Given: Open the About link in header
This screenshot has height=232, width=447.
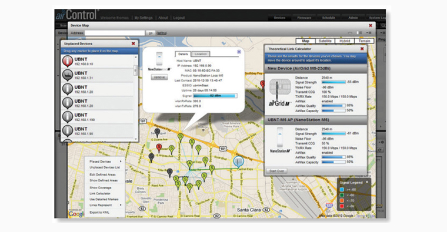Looking at the screenshot, I should (x=163, y=18).
